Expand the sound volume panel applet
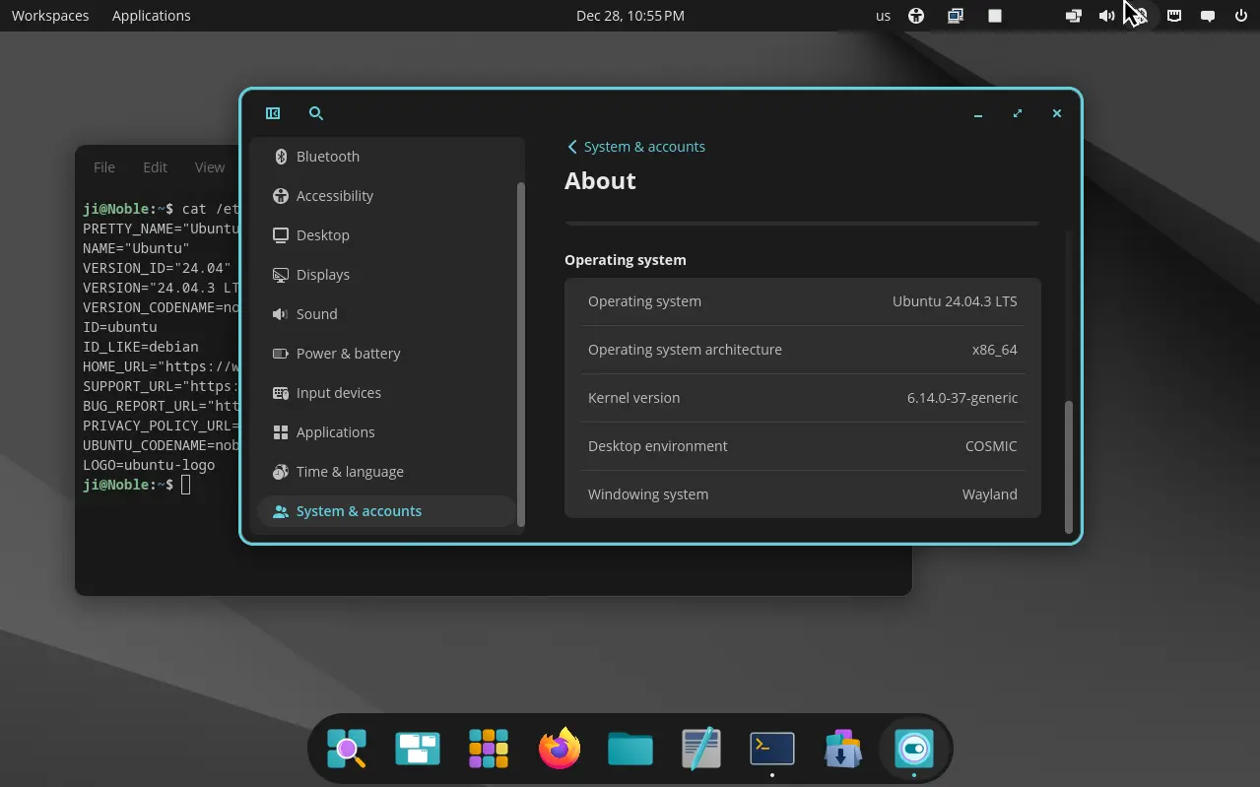 (1107, 16)
